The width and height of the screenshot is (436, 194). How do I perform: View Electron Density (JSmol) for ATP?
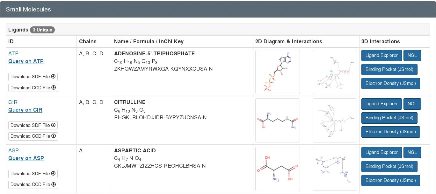click(x=390, y=83)
